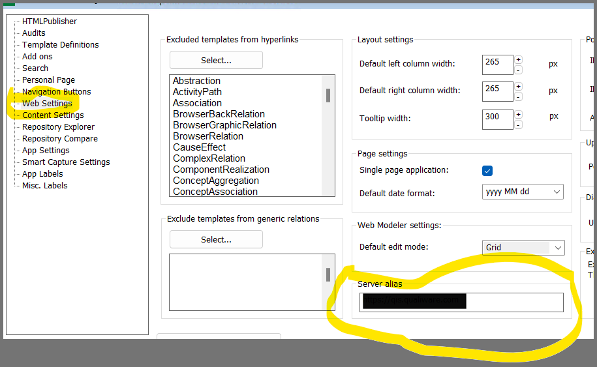Decrease default left column width value
The image size is (597, 367).
coord(518,70)
